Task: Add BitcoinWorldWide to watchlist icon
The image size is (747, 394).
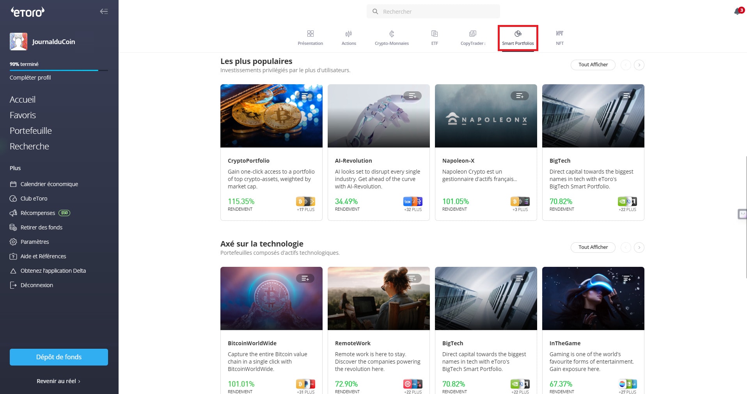Action: click(x=305, y=278)
